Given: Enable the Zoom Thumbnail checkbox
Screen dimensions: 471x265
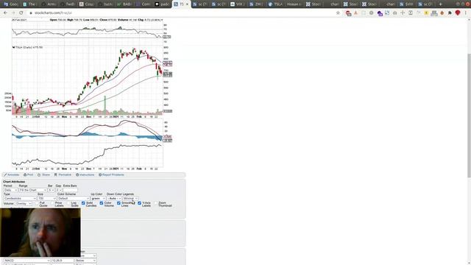Looking at the screenshot, I should point(156,203).
